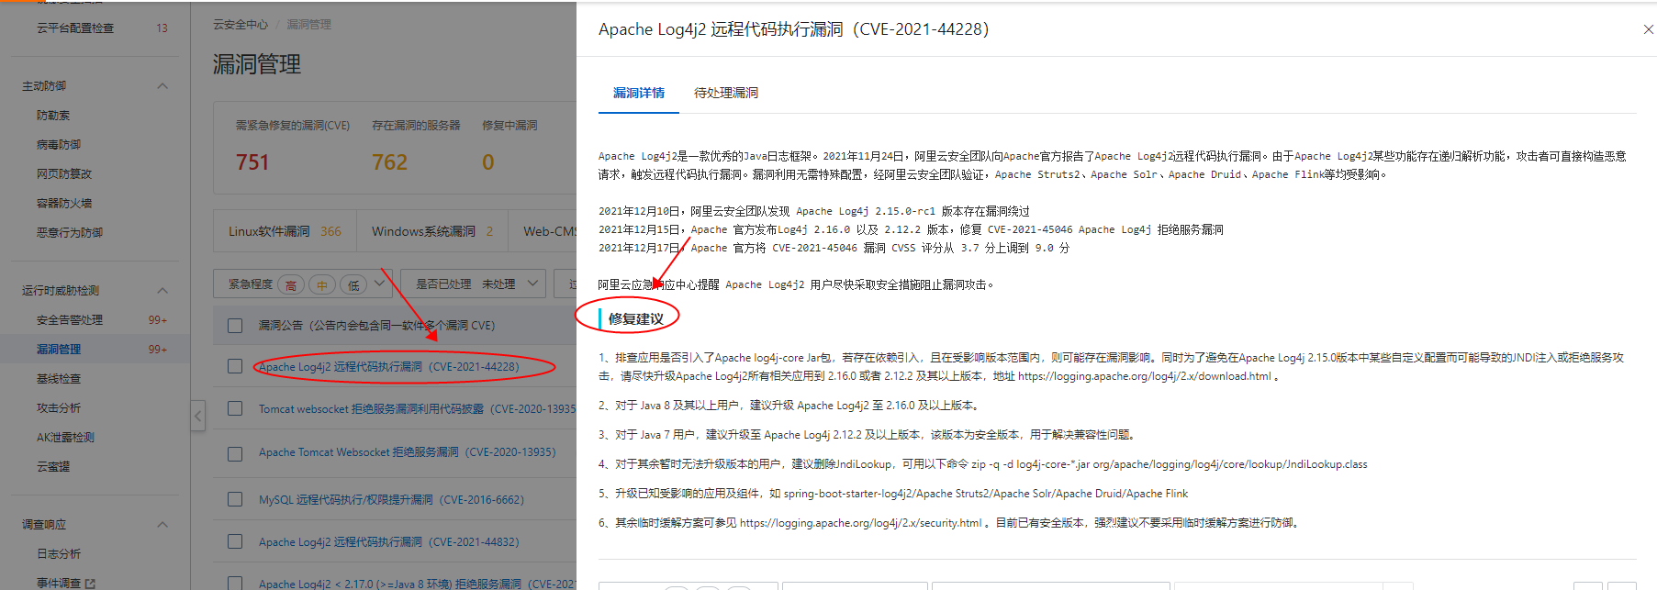Switch to the 待处理漏洞 tab
The height and width of the screenshot is (590, 1657).
[x=726, y=93]
